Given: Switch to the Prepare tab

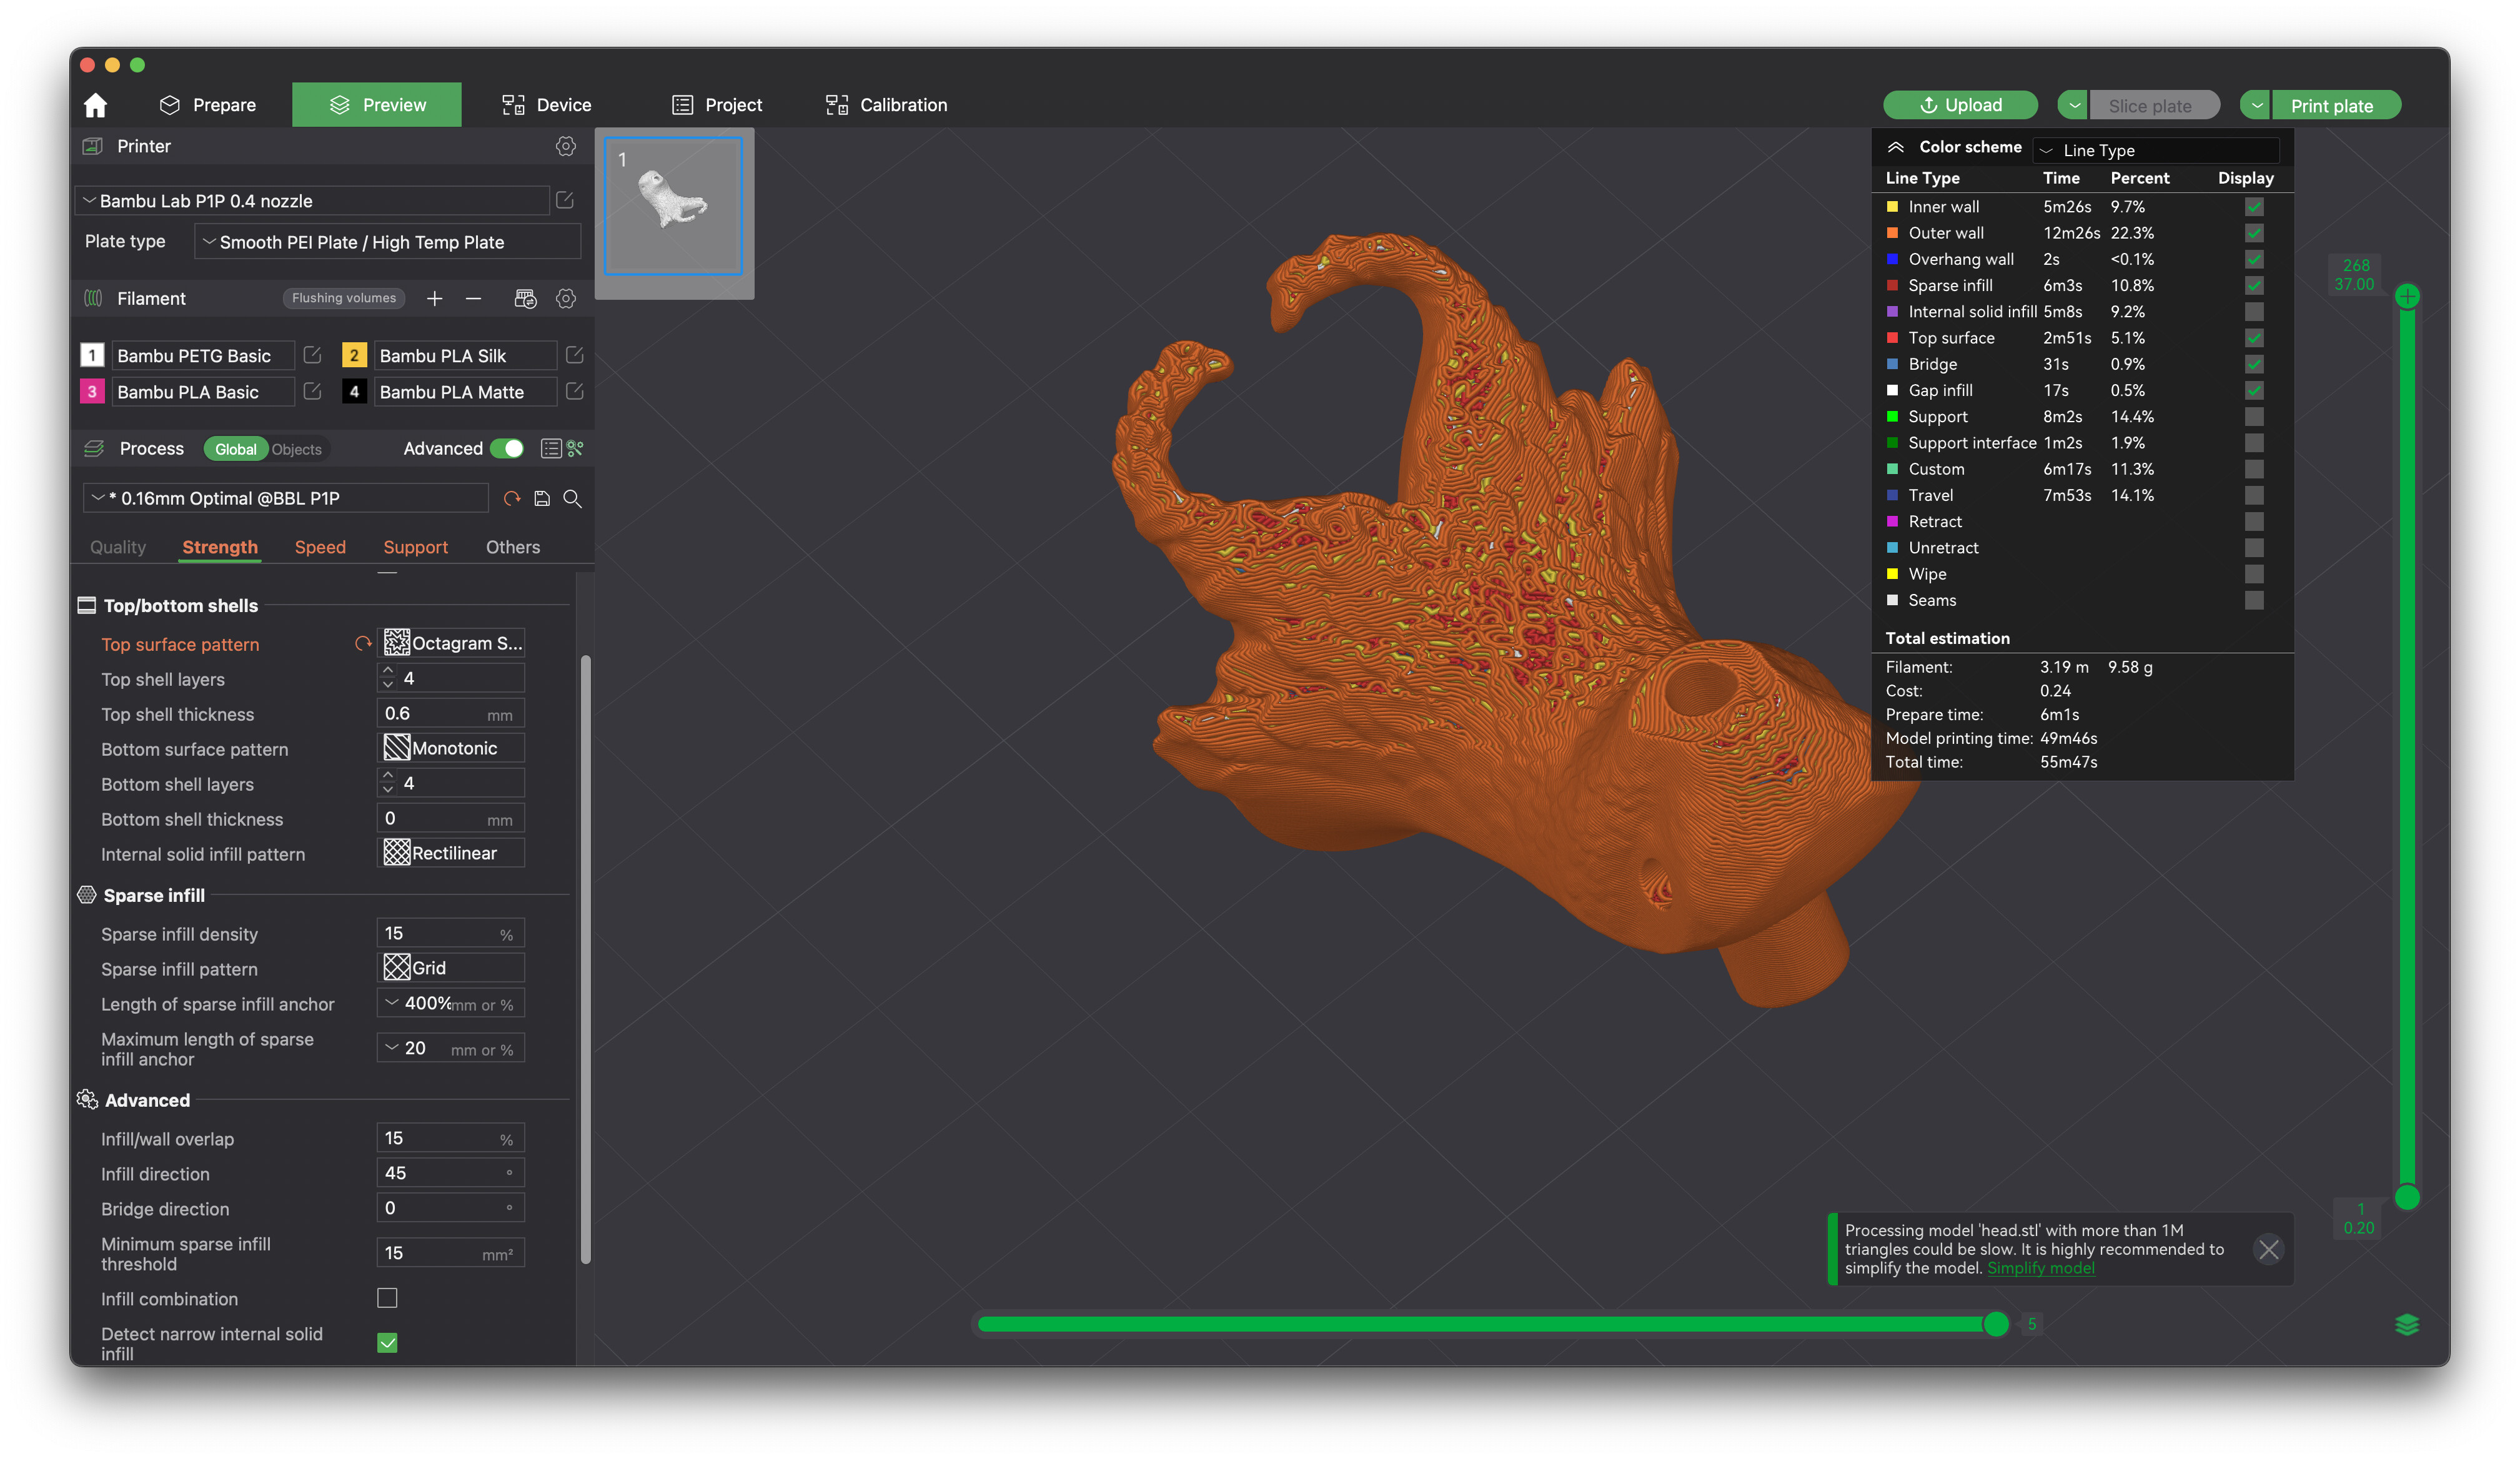Looking at the screenshot, I should 208,105.
